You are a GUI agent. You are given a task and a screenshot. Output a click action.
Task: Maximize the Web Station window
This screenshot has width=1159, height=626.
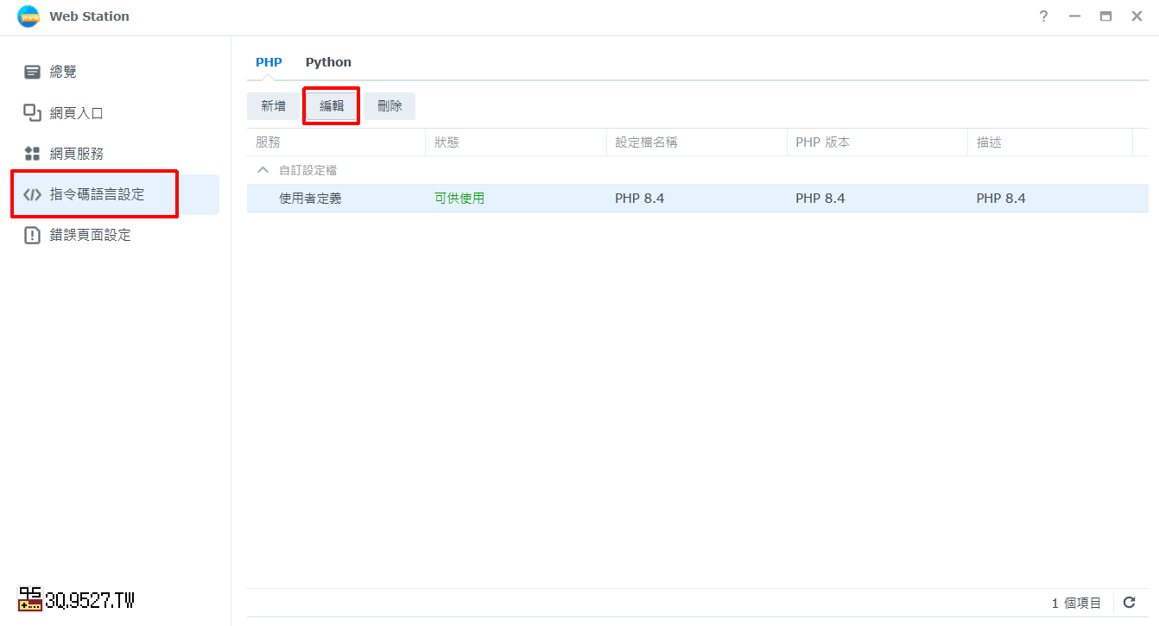1105,16
